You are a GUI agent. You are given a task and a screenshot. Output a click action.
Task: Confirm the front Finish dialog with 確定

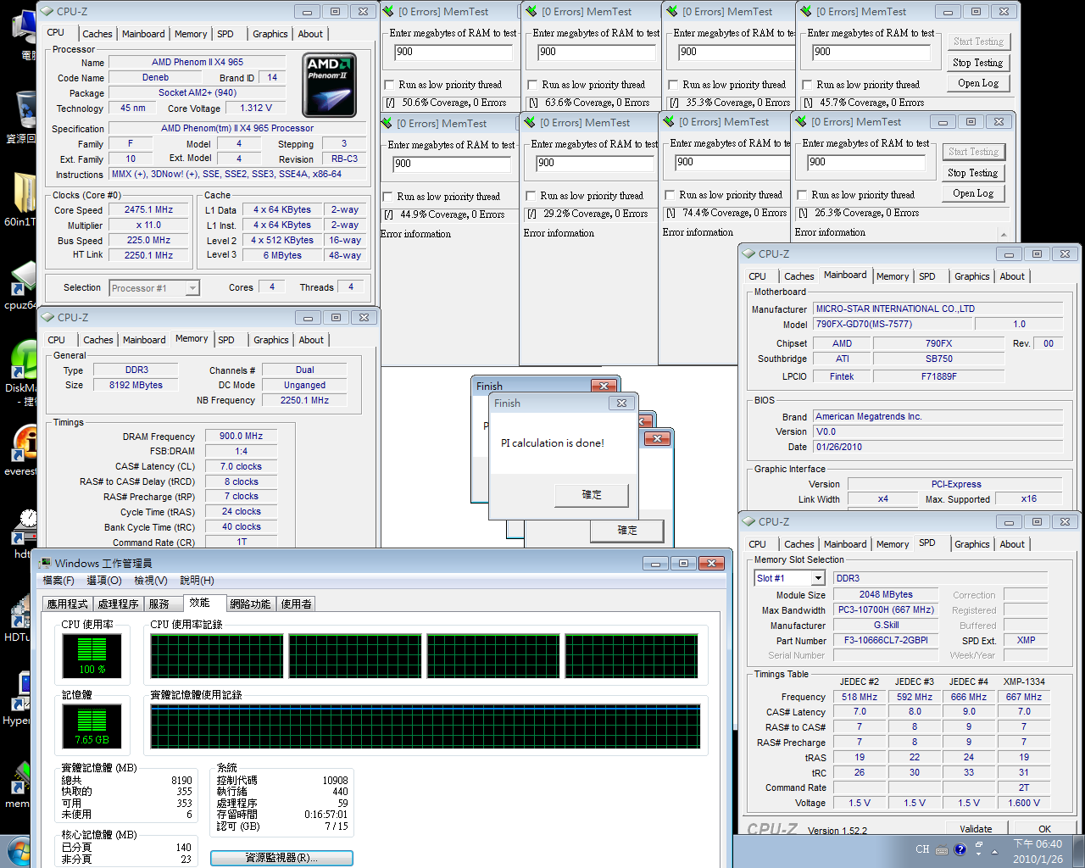tap(592, 495)
